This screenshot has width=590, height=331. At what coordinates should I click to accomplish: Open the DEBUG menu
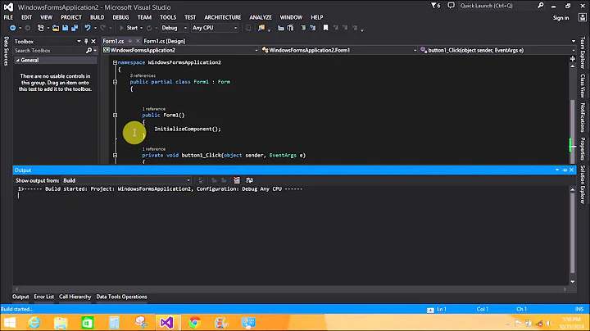click(120, 17)
